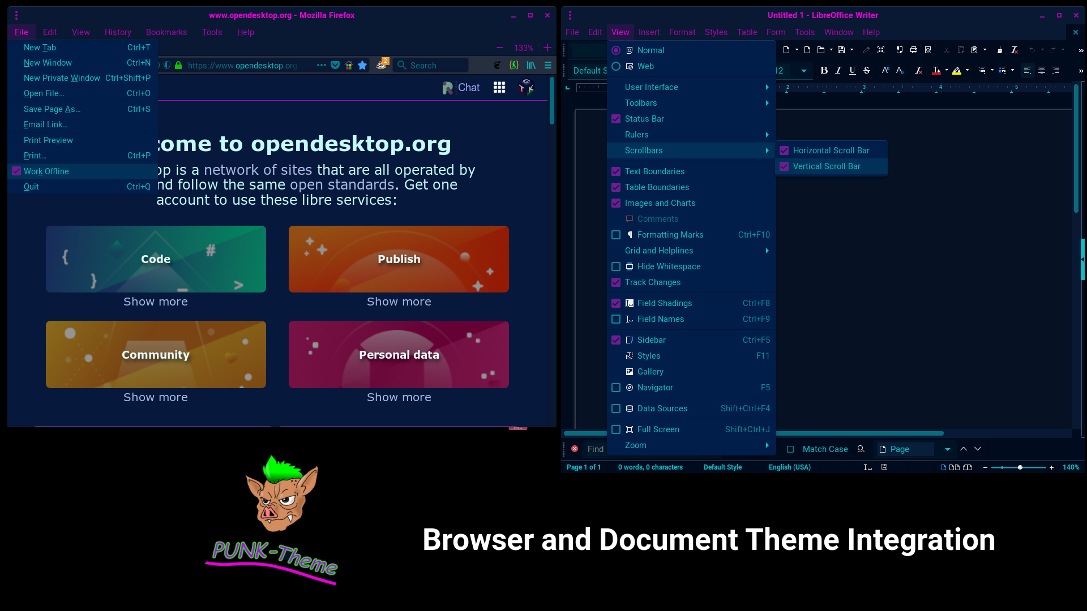Screen dimensions: 1087x611
Task: Click the GNOME foot extension icon in Firefox
Action: (497, 65)
